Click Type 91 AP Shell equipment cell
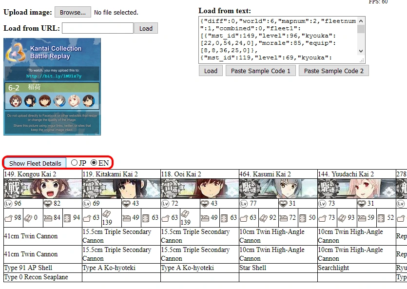This screenshot has height=289, width=407. click(43, 268)
